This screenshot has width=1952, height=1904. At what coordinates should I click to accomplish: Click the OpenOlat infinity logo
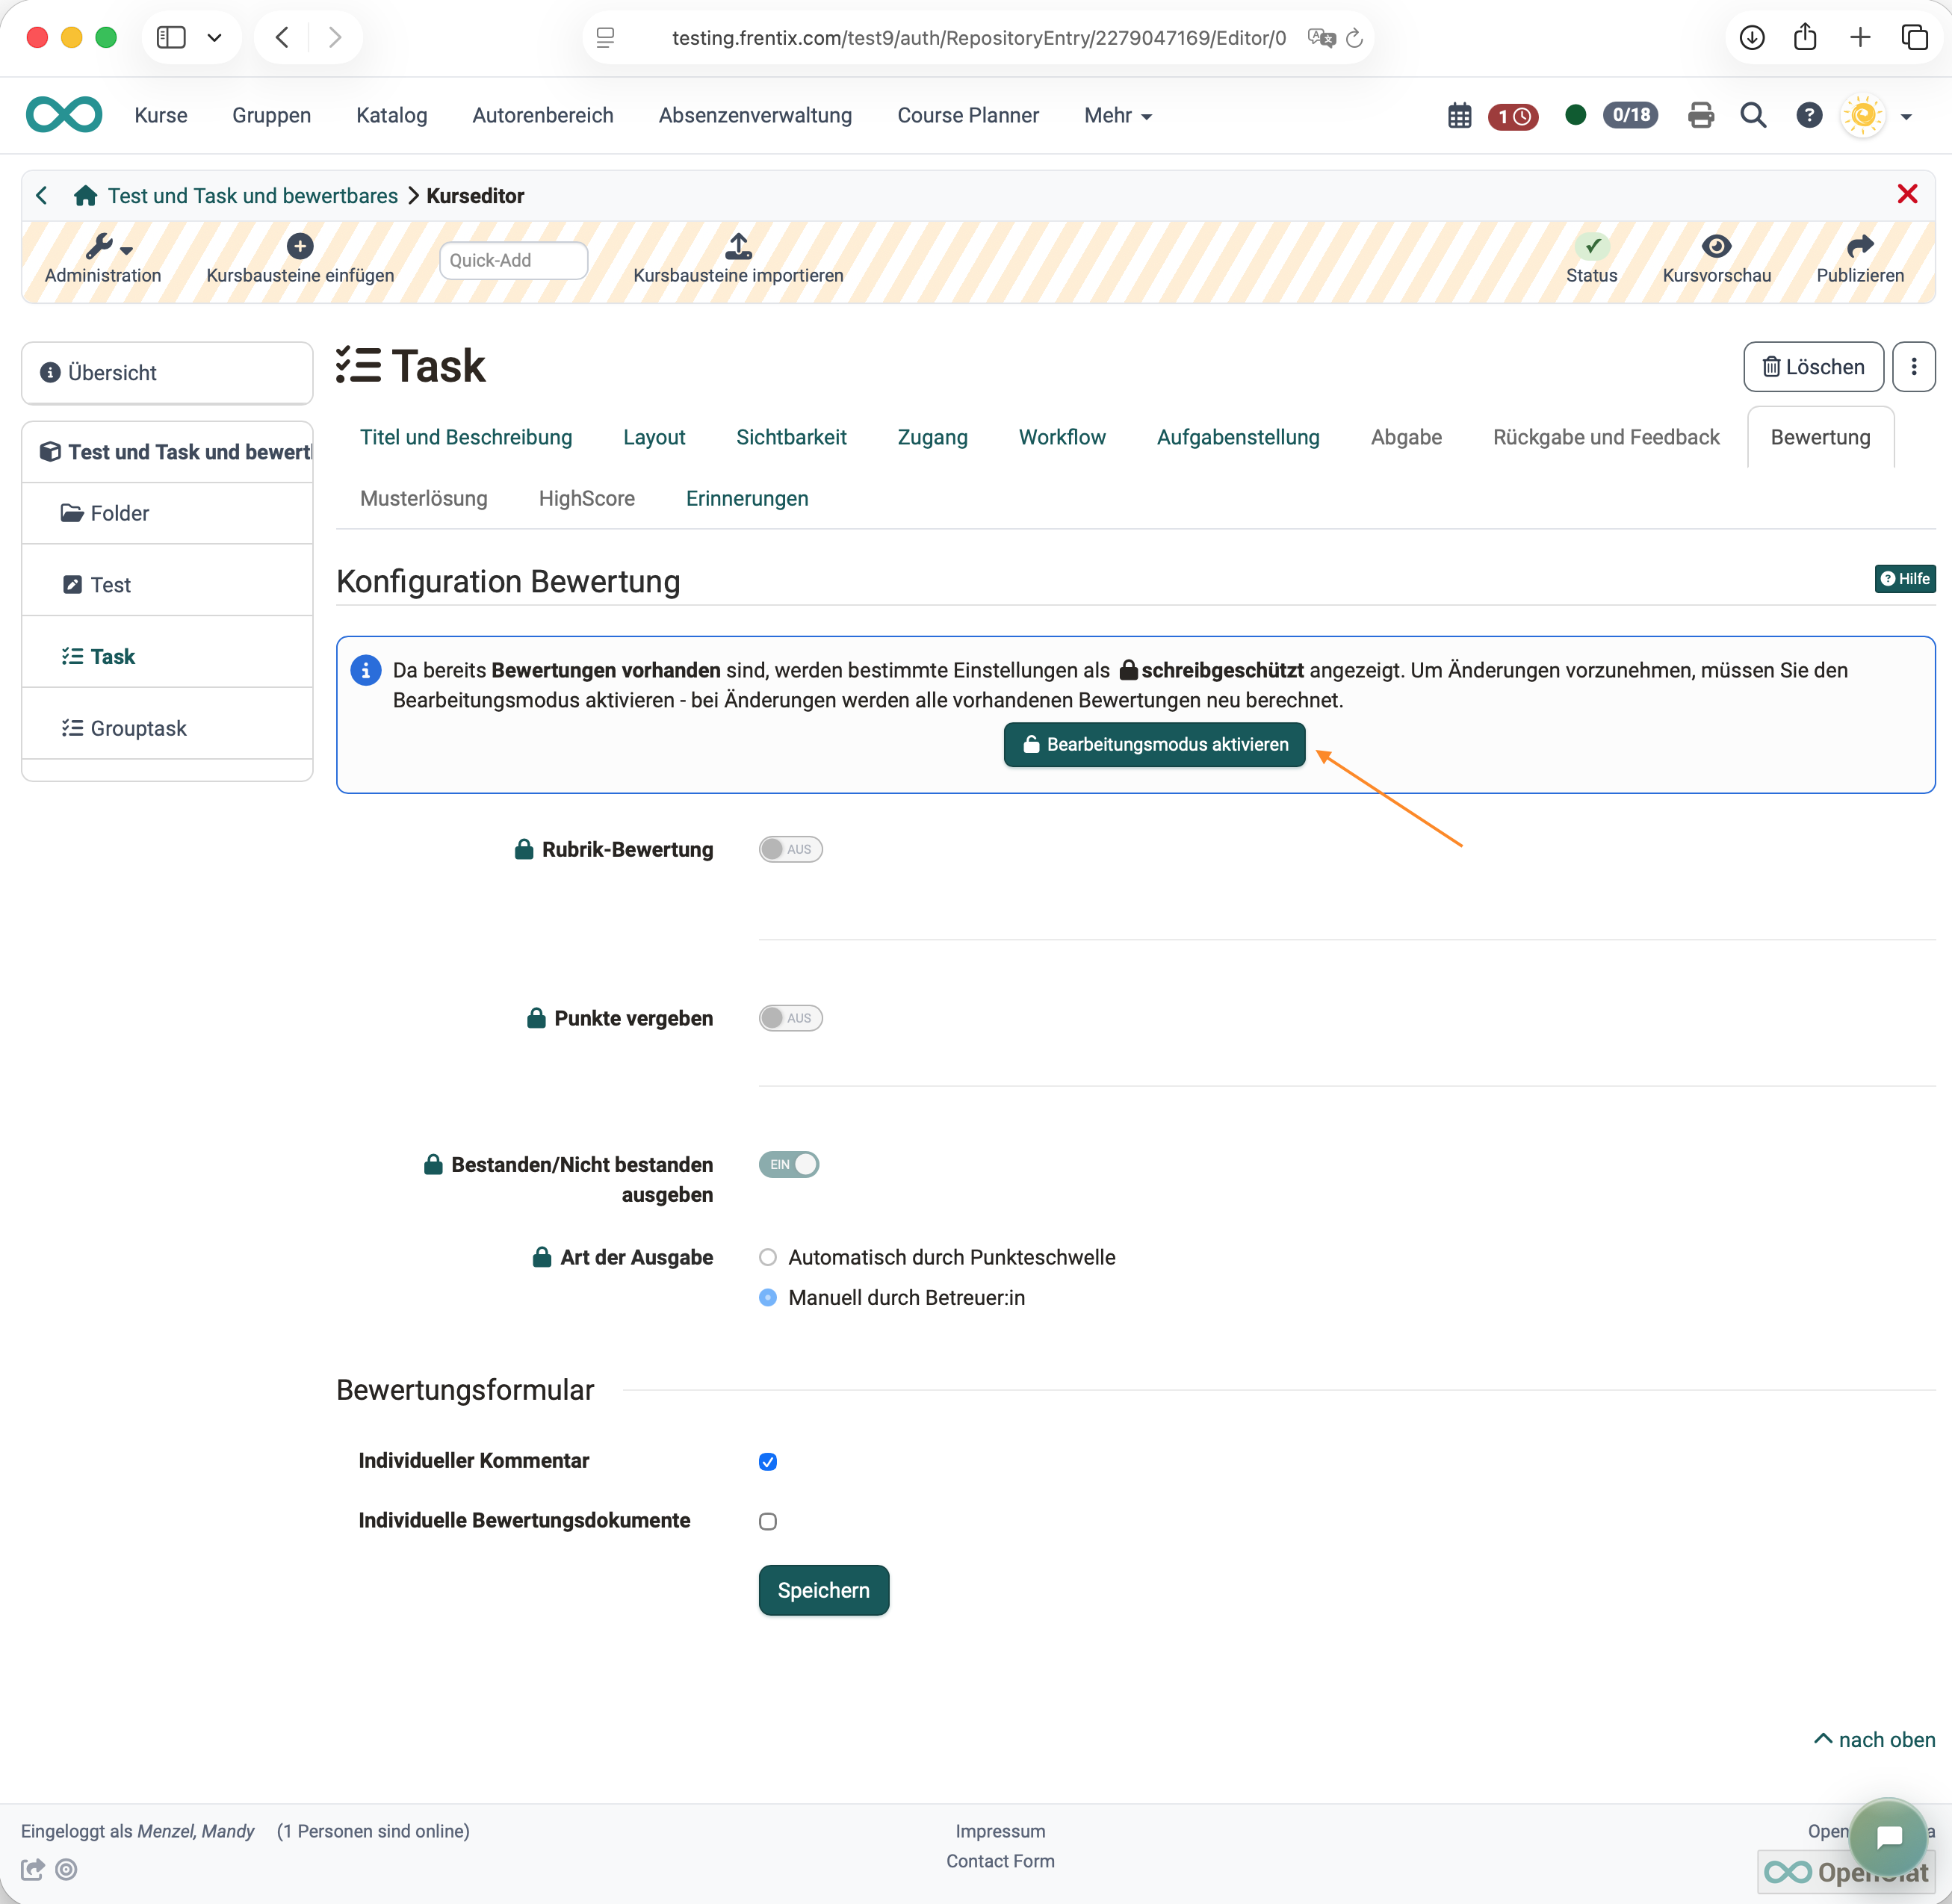point(64,115)
